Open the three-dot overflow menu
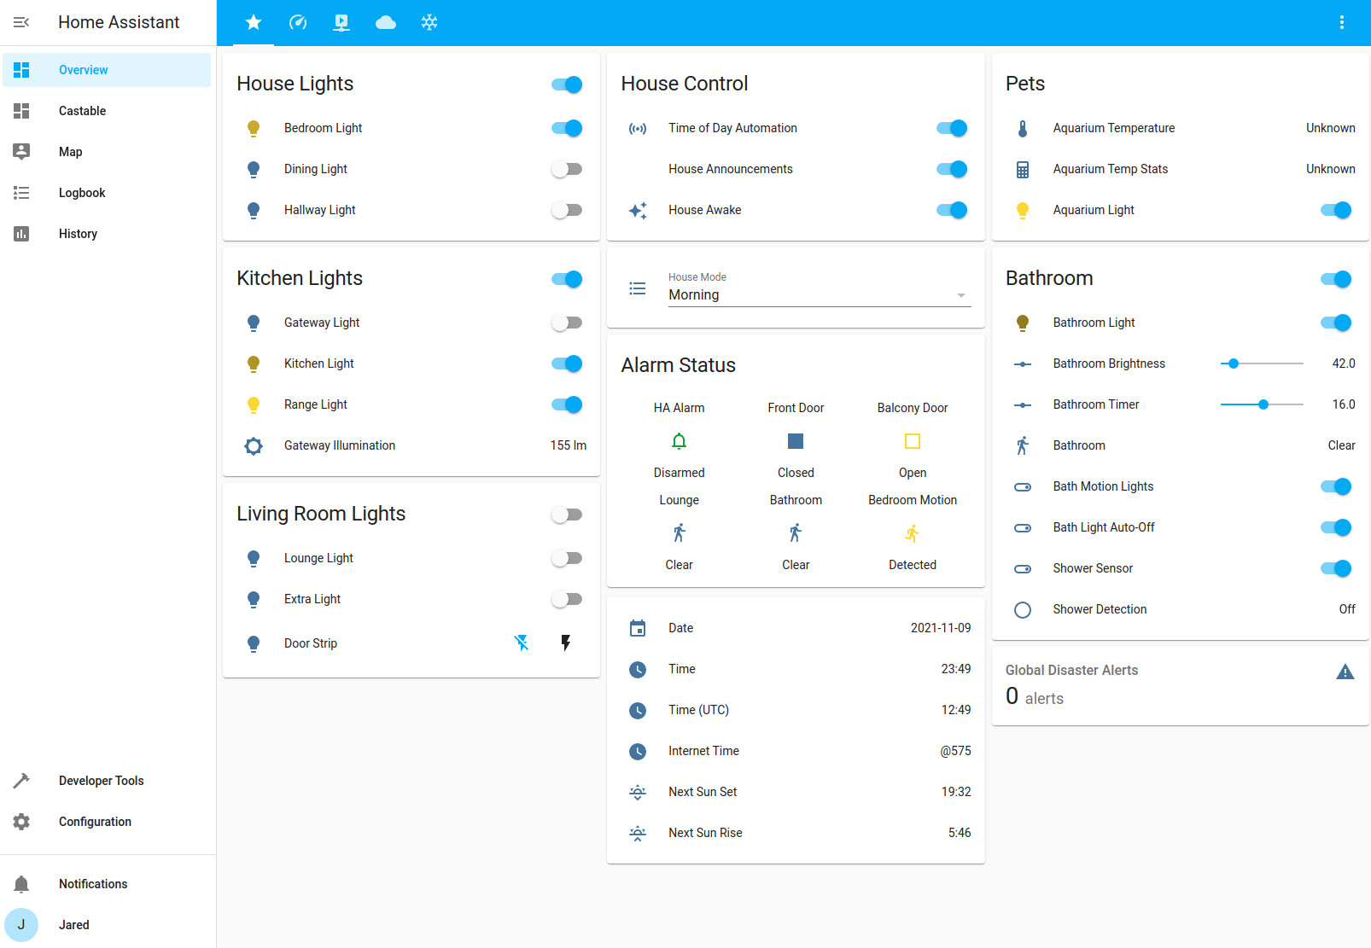This screenshot has height=948, width=1371. pyautogui.click(x=1341, y=22)
